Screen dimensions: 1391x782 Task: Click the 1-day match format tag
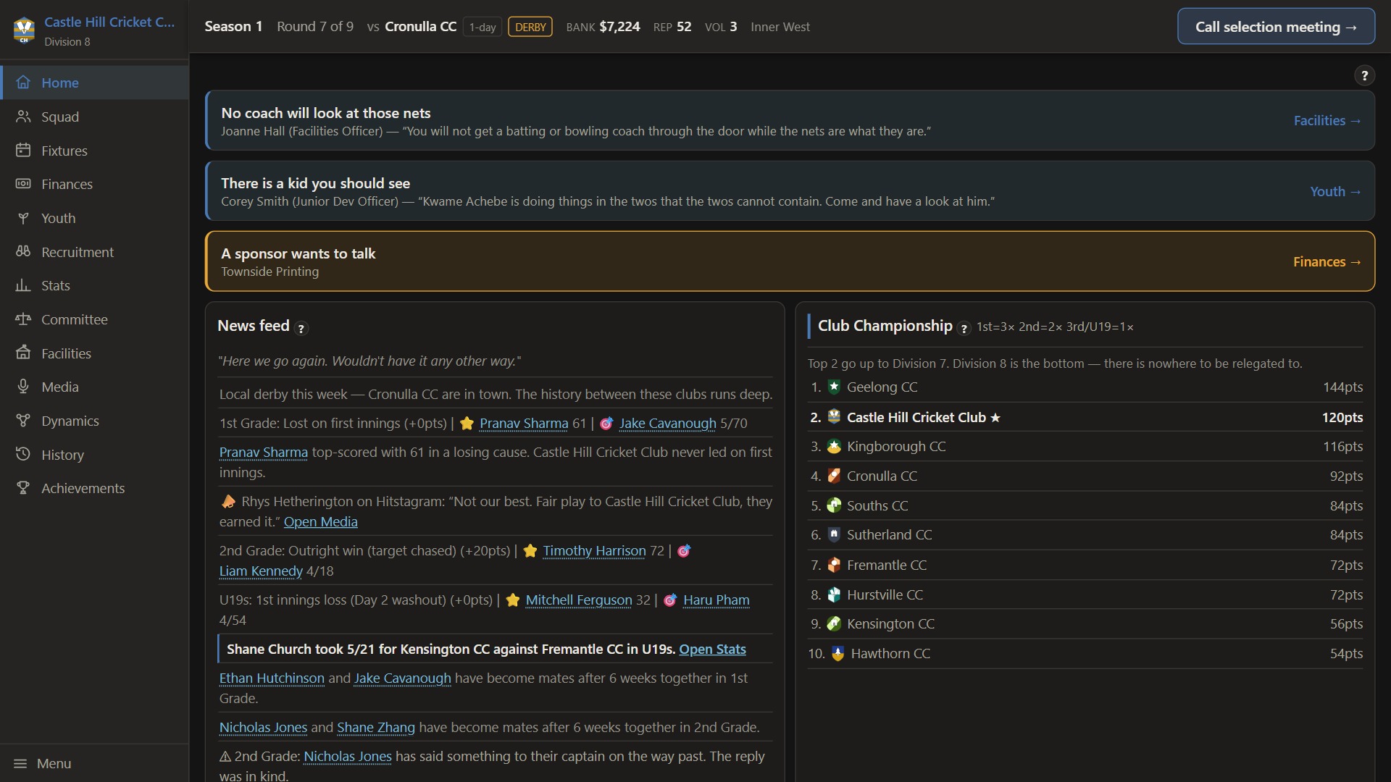[483, 27]
